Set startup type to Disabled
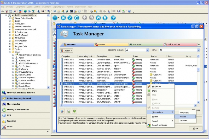This screenshot has height=139, width=209. [x=185, y=121]
